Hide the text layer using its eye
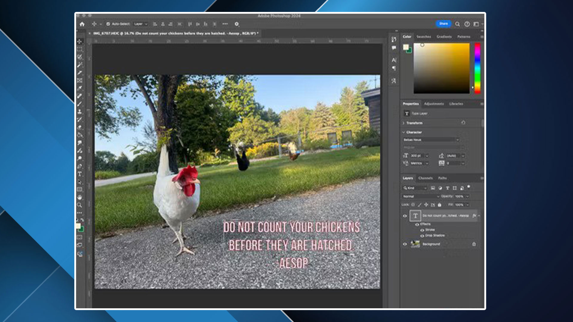Image resolution: width=573 pixels, height=322 pixels. [405, 216]
